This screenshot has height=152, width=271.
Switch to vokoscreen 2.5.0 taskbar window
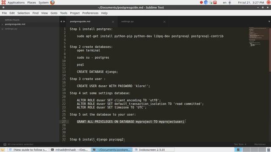154,150
